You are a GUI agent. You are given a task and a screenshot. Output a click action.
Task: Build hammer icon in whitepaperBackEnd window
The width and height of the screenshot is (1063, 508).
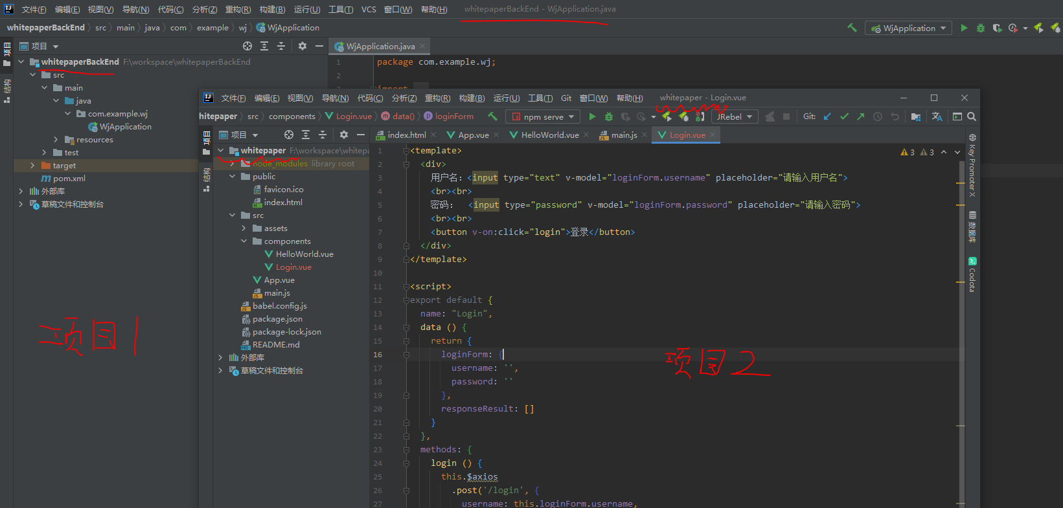(x=852, y=28)
